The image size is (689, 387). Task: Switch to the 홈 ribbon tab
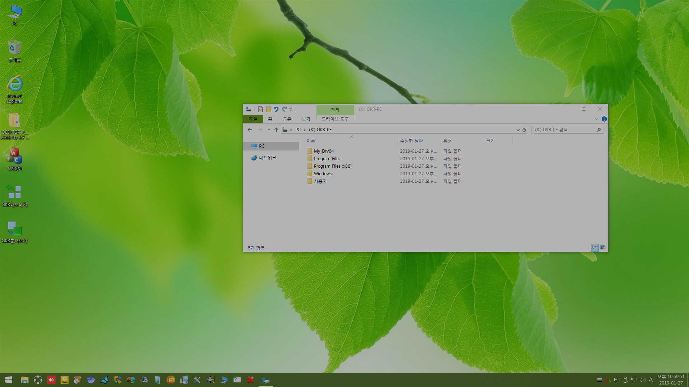[x=270, y=119]
